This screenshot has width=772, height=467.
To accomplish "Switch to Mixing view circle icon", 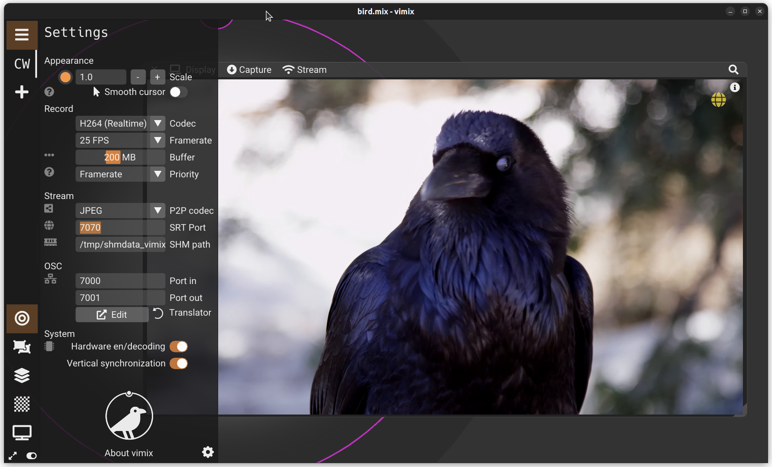I will coord(22,318).
